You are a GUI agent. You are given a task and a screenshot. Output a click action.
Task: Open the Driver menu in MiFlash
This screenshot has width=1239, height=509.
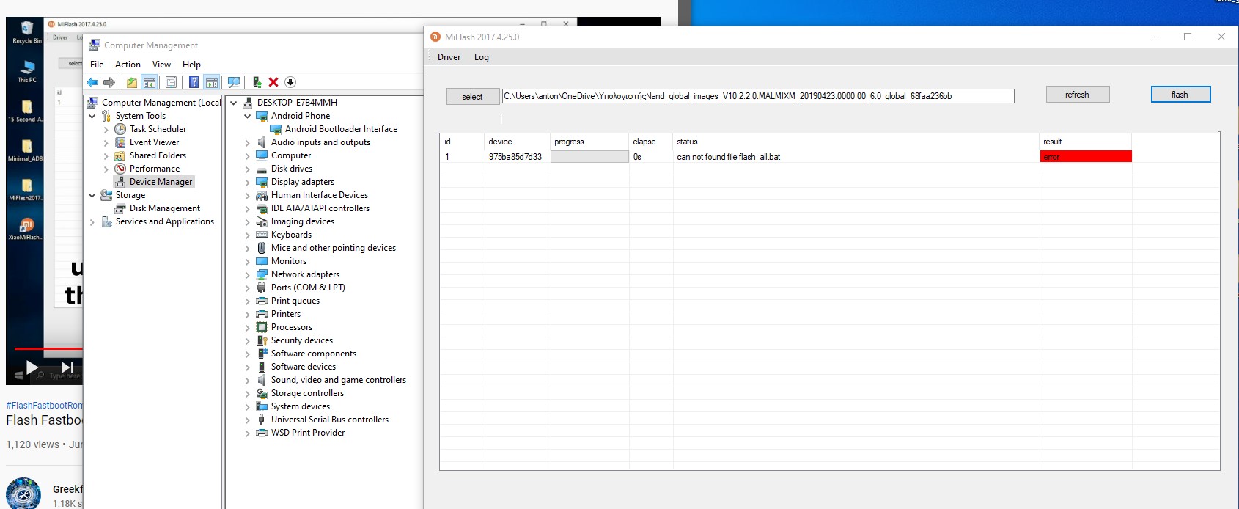(x=449, y=57)
